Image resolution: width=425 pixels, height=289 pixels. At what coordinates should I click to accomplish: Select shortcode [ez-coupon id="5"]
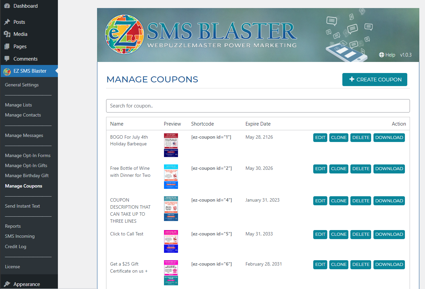[211, 234]
